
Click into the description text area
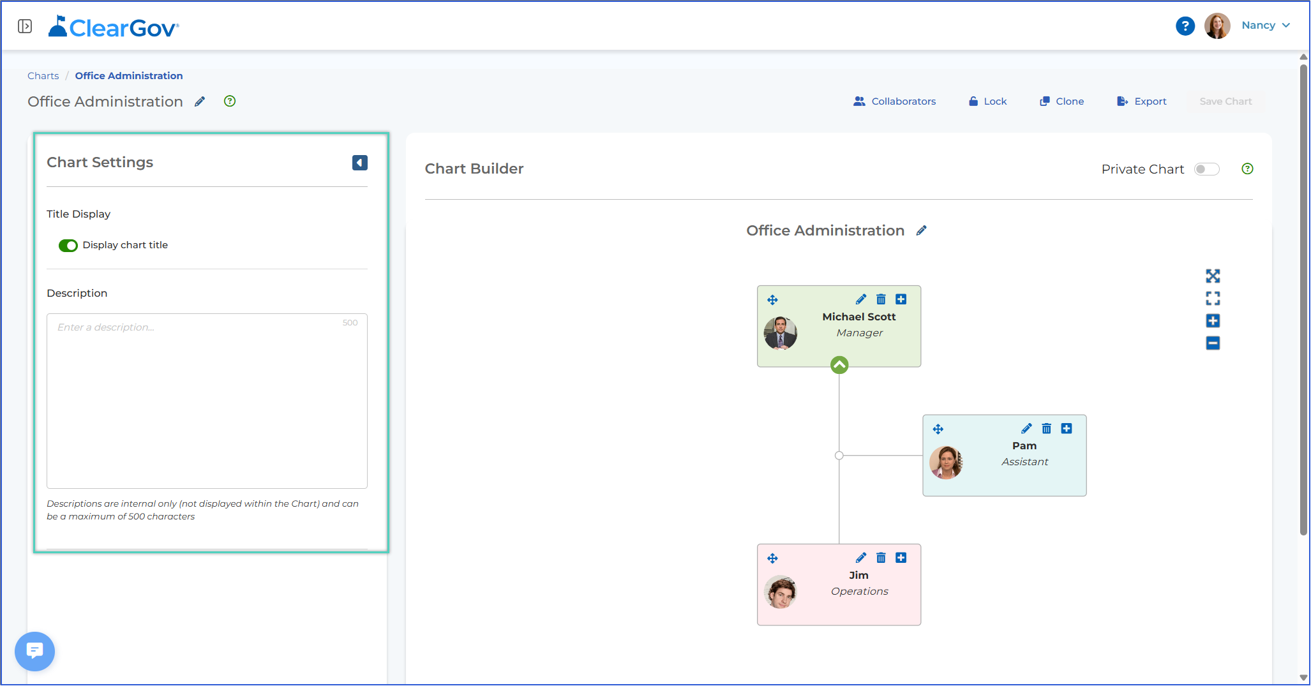pyautogui.click(x=207, y=401)
